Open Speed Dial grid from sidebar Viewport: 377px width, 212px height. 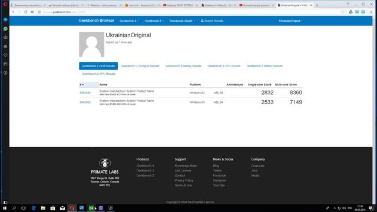coord(5,46)
